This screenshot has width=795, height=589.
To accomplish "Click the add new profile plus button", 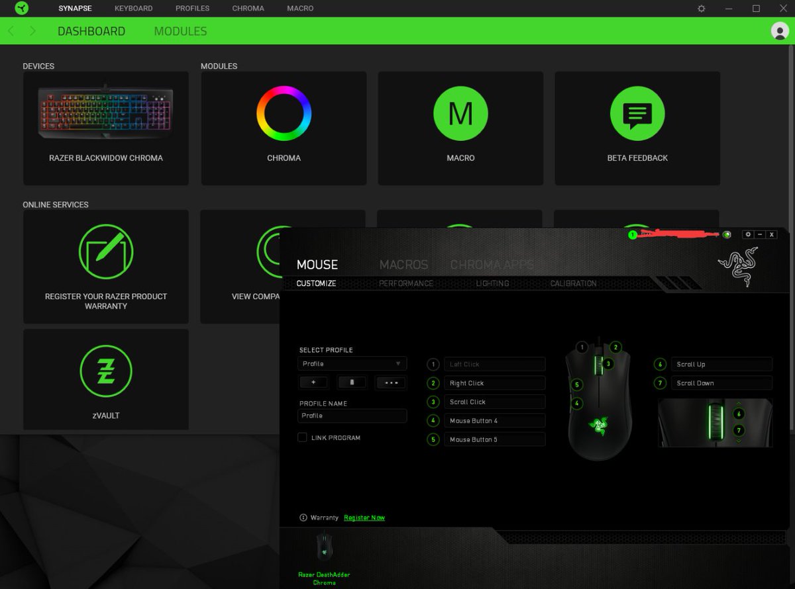I will tap(313, 383).
